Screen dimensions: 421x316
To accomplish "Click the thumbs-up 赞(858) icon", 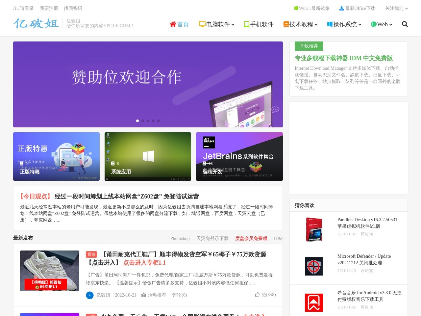I will click(x=257, y=295).
